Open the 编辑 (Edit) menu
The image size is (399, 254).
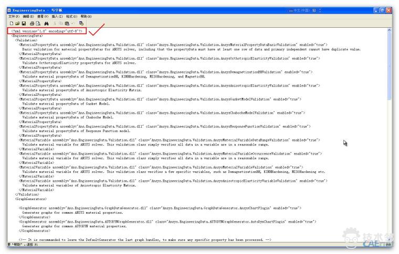[28, 17]
